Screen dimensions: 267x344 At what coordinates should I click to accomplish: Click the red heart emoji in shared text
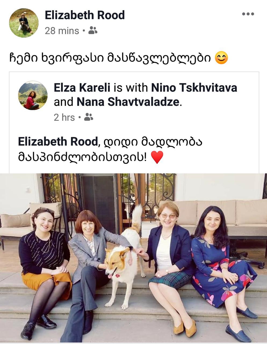[157, 157]
